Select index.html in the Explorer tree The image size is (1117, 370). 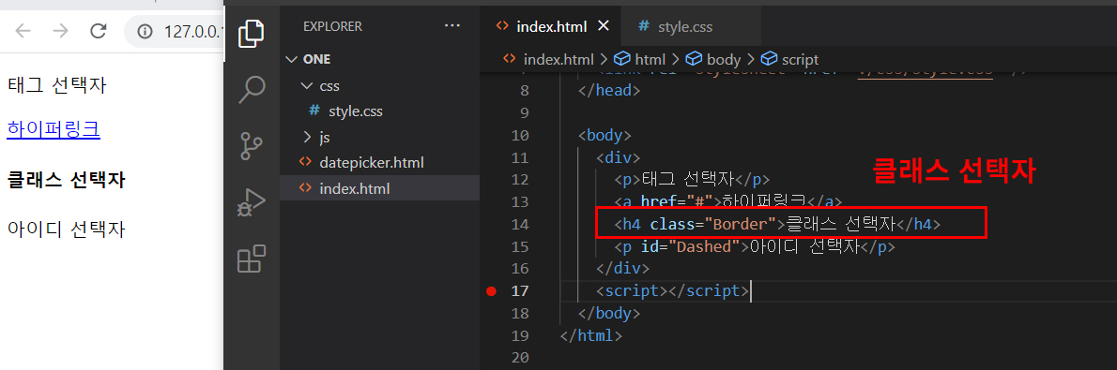coord(354,188)
